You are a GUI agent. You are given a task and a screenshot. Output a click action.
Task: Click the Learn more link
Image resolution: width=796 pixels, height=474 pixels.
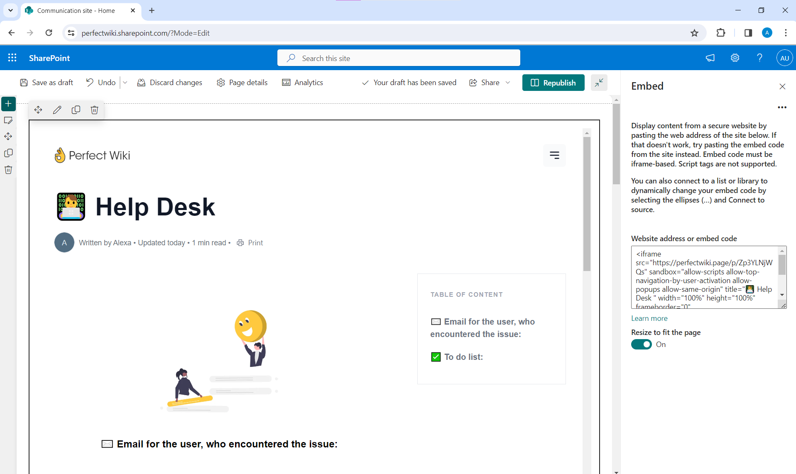click(649, 318)
